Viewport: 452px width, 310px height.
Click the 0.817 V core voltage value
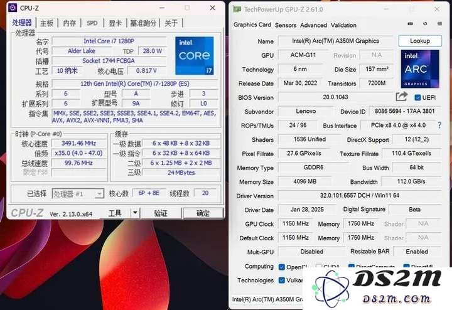(147, 70)
